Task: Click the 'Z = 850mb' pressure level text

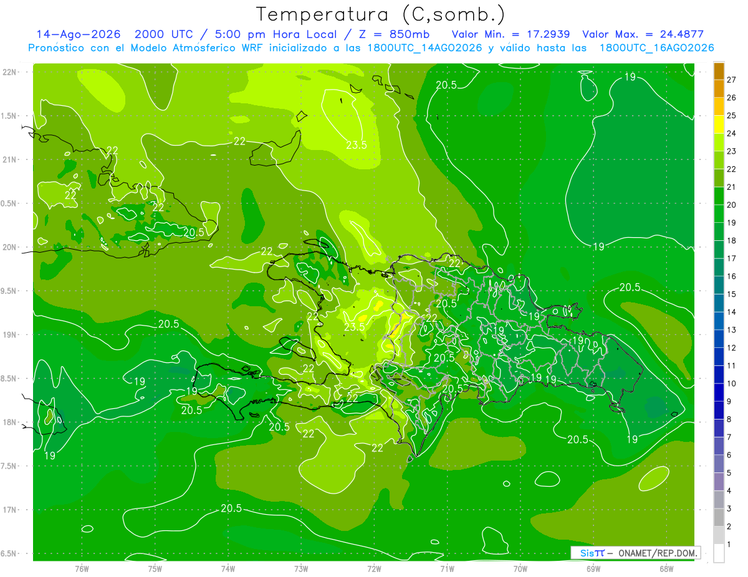Action: point(391,34)
